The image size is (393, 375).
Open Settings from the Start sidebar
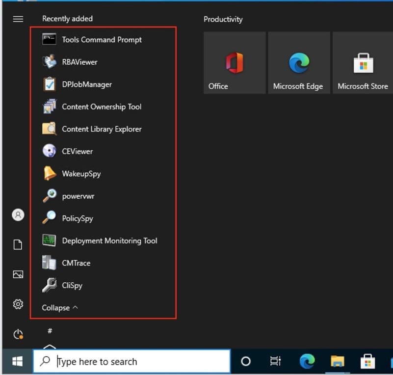18,305
